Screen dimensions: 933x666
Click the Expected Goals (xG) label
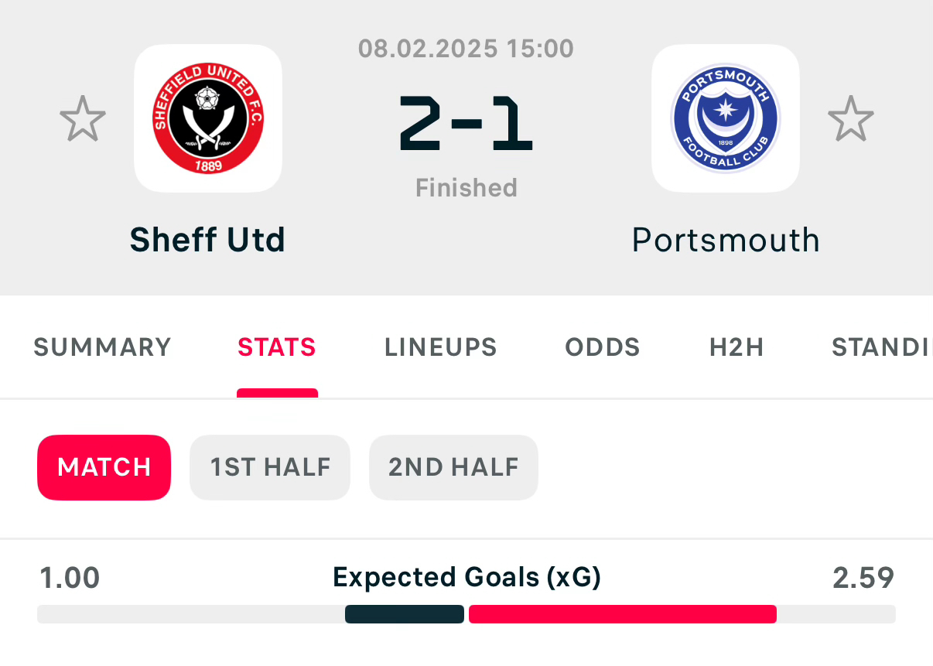coord(466,578)
